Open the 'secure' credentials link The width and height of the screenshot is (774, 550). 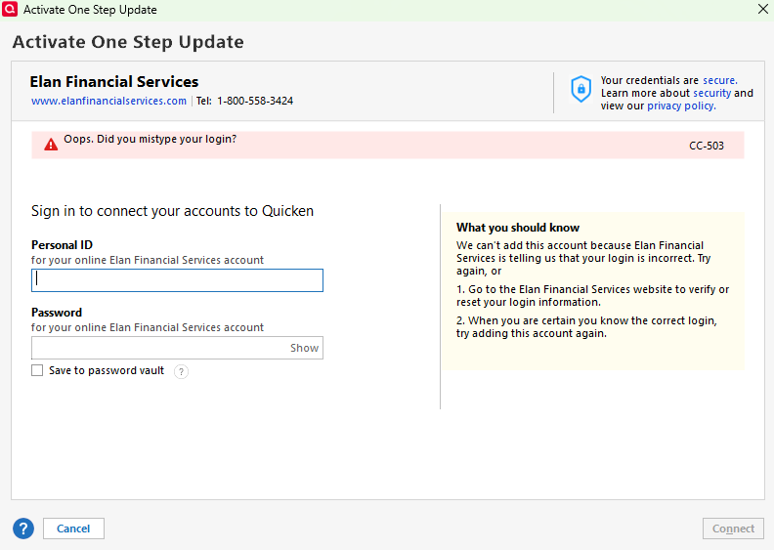click(719, 80)
